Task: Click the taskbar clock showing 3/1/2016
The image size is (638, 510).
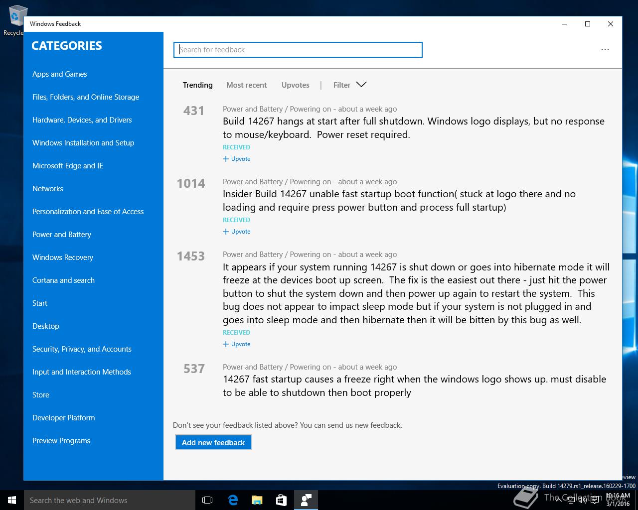Action: tap(618, 500)
